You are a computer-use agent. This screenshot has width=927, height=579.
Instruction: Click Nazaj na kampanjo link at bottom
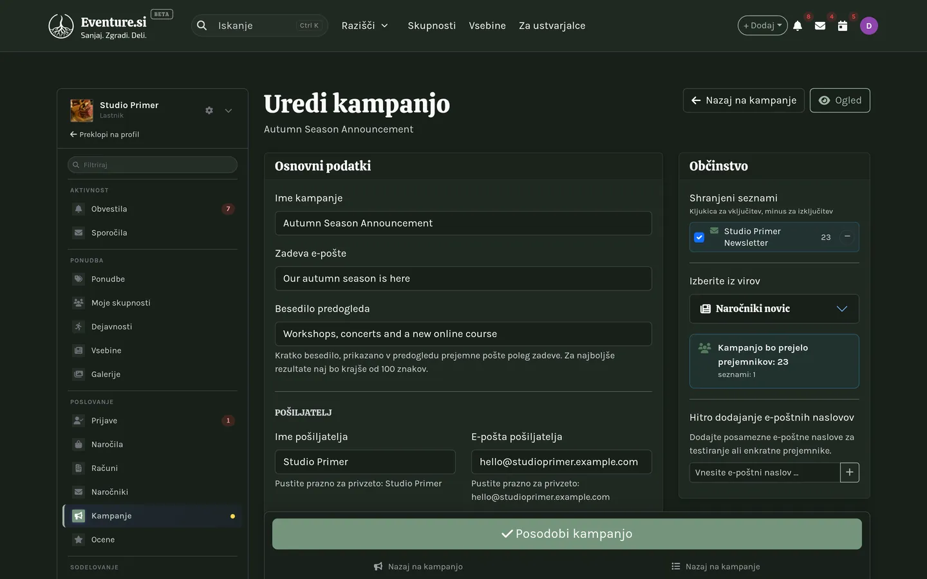[418, 567]
